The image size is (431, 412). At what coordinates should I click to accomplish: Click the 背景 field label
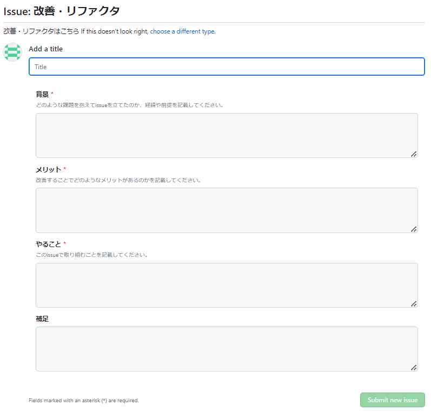coord(42,94)
